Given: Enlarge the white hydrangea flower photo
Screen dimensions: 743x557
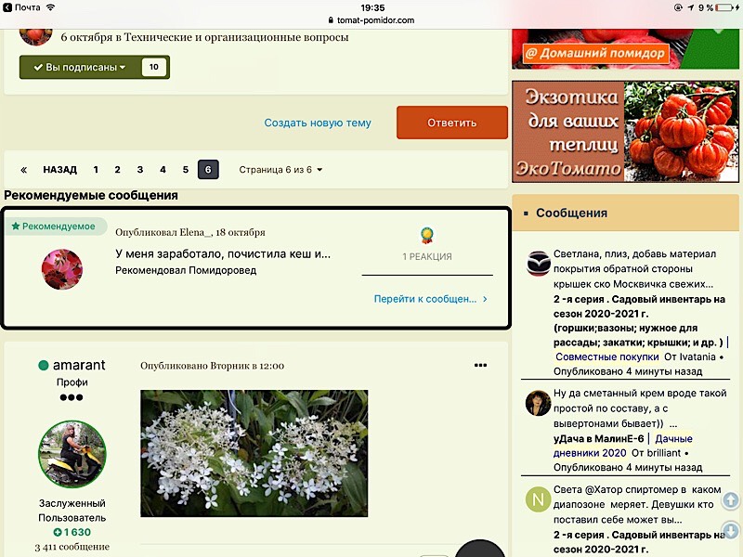Looking at the screenshot, I should pyautogui.click(x=254, y=453).
